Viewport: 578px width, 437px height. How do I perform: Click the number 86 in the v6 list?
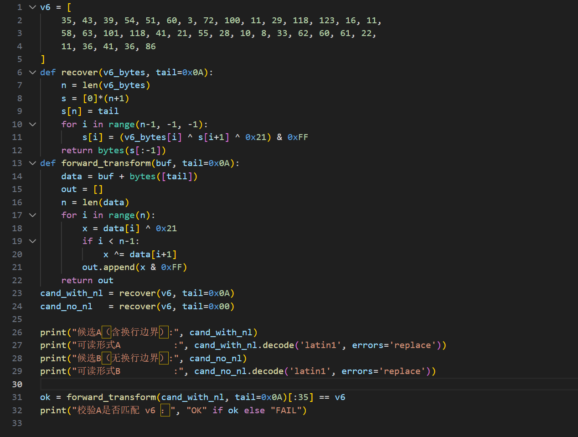point(150,47)
